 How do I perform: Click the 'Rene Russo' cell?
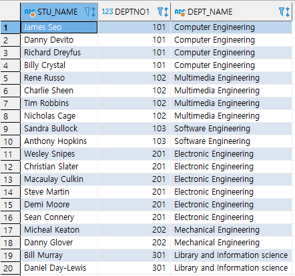[59, 78]
